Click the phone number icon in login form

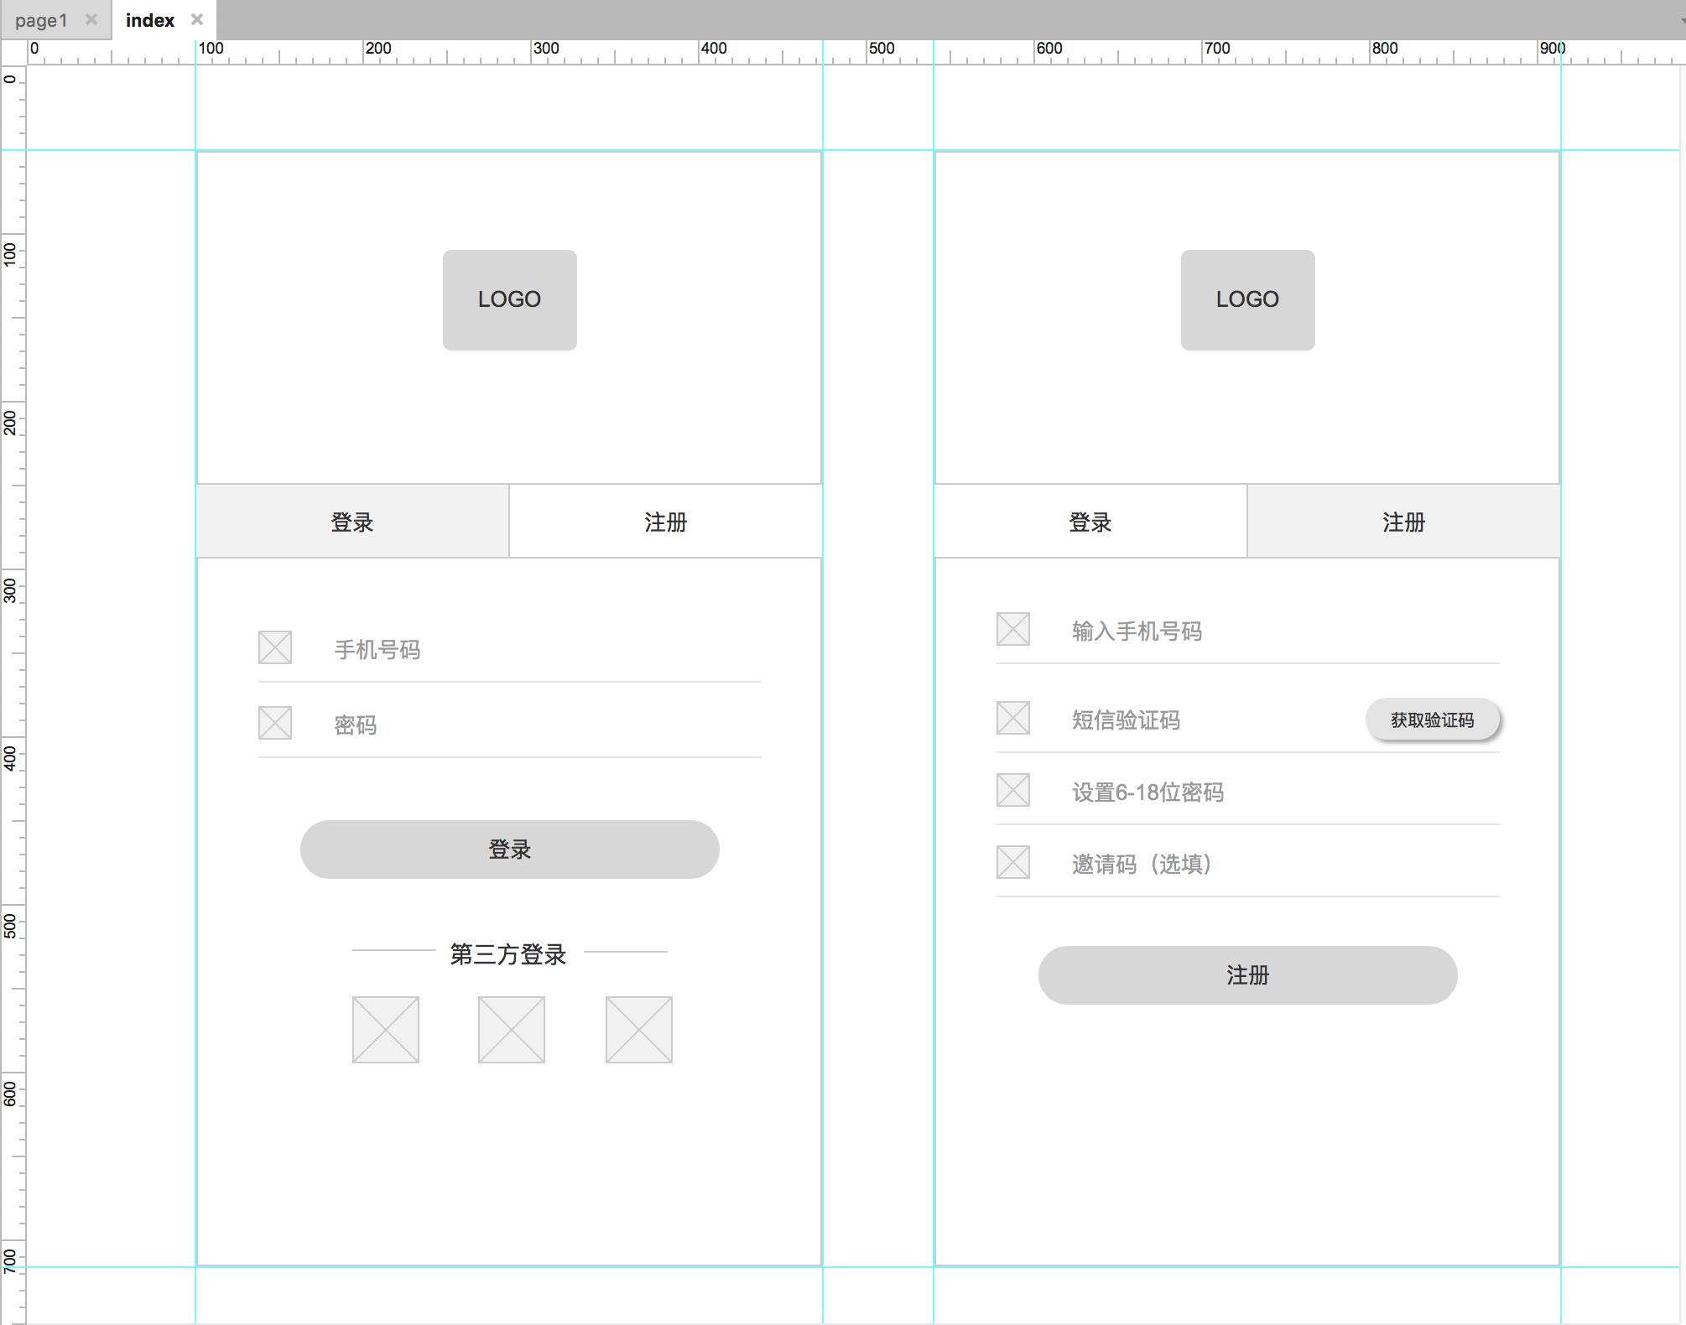tap(274, 647)
